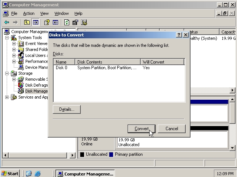Click the Details... button
Image resolution: width=237 pixels, height=177 pixels.
67,109
